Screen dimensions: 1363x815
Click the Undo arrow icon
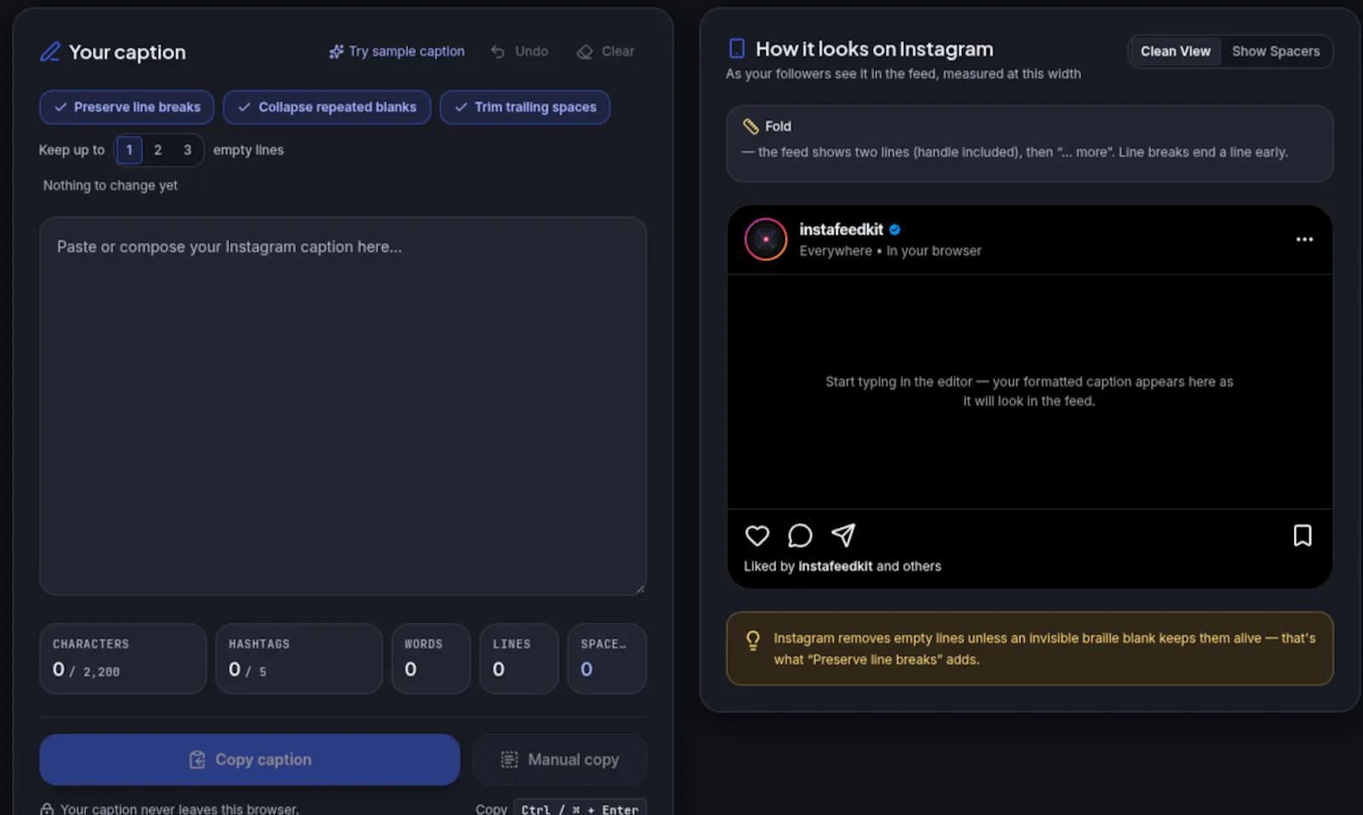point(497,52)
